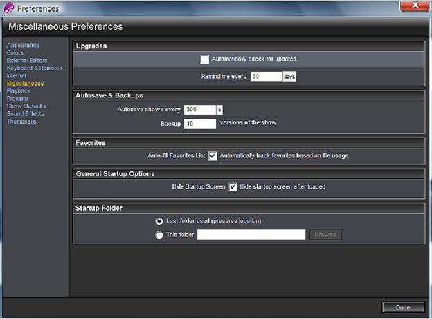Open External Editors settings
432x319 pixels.
pyautogui.click(x=27, y=61)
